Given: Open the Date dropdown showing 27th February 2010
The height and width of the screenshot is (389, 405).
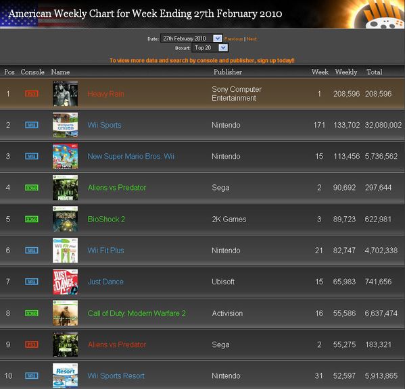Looking at the screenshot, I should tap(191, 38).
